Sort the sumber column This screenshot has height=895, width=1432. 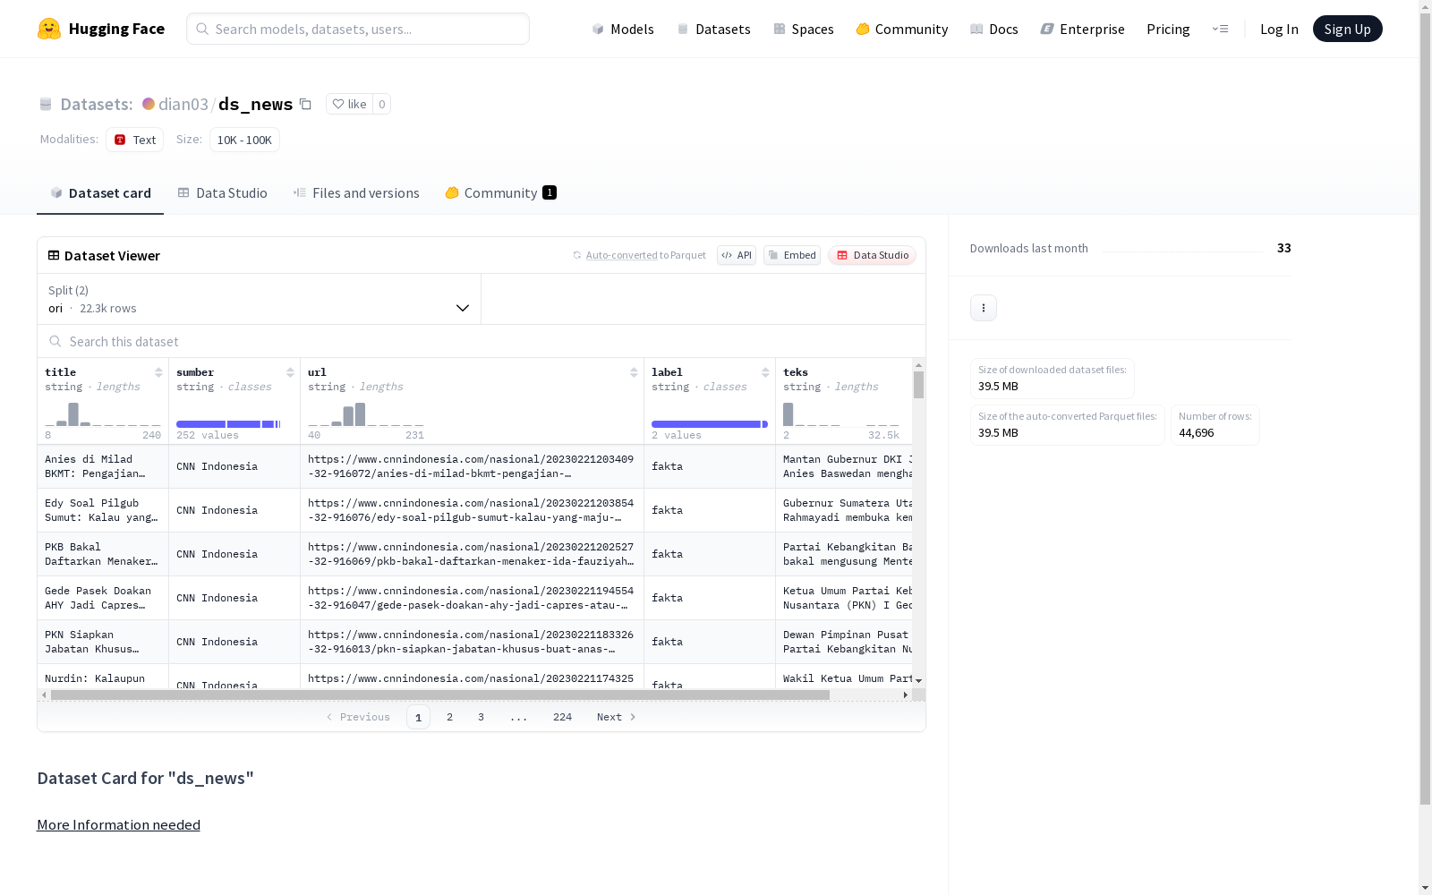tap(290, 372)
